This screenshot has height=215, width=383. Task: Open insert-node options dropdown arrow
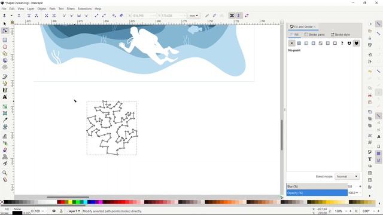pos(11,16)
